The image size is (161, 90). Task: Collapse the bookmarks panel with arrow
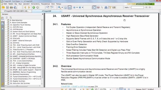tap(43, 14)
